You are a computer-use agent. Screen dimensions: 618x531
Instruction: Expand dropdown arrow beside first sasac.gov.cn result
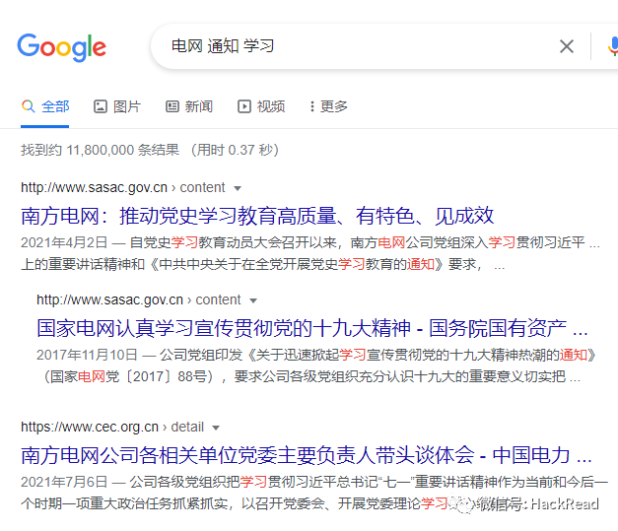238,188
